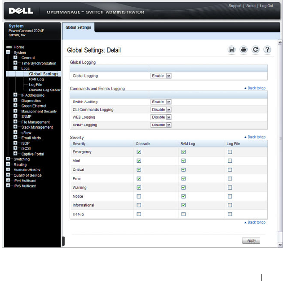Expand the IP Addressing node
The image size is (288, 281).
click(x=15, y=95)
